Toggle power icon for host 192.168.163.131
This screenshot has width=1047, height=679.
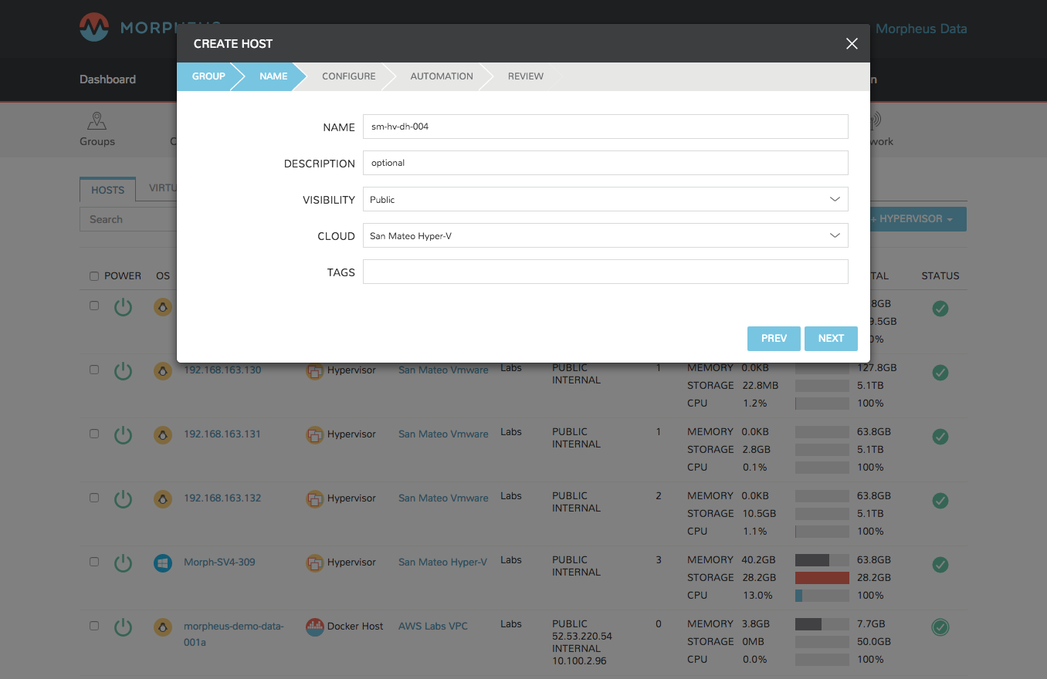pyautogui.click(x=124, y=436)
